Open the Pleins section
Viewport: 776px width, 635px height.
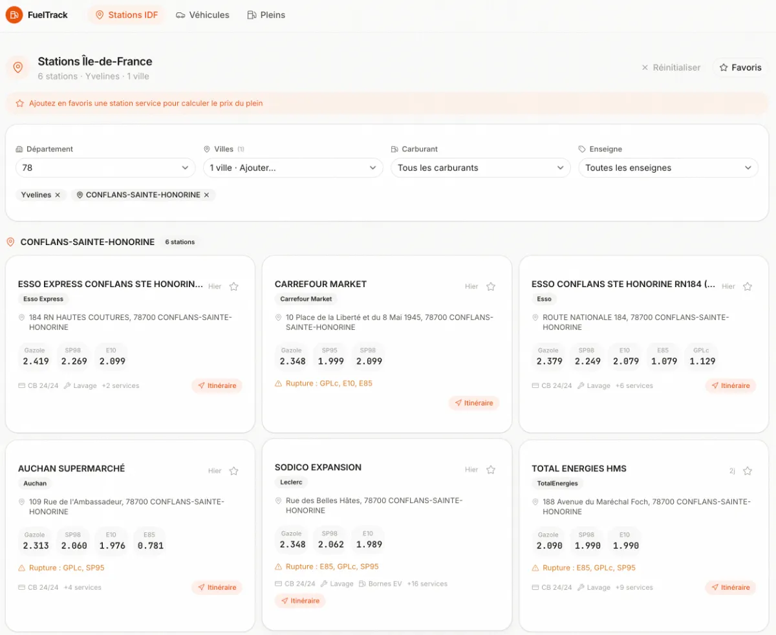pos(266,14)
